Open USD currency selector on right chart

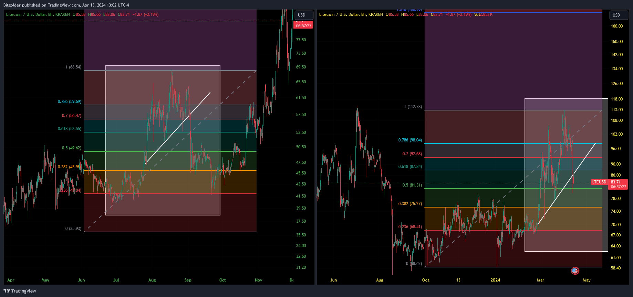coord(619,15)
